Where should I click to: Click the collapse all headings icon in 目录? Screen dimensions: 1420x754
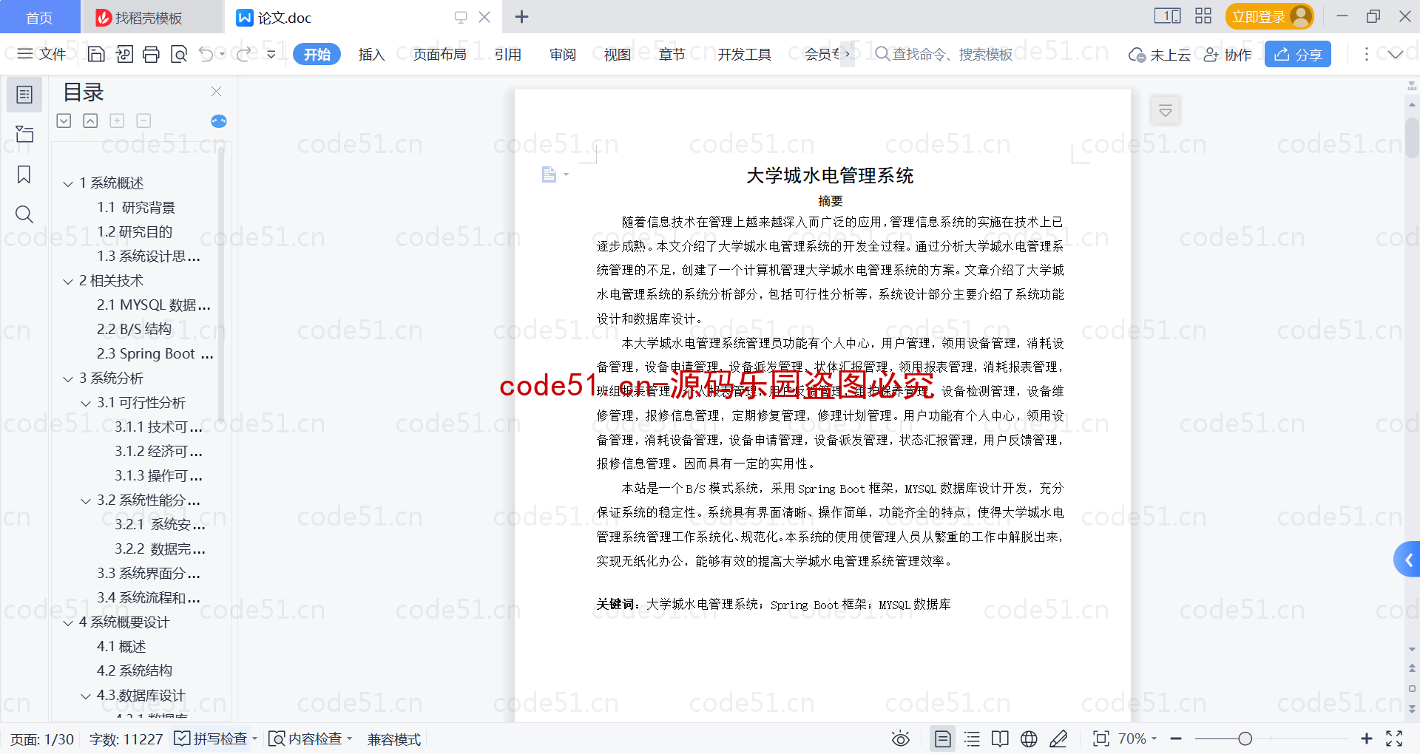(x=90, y=120)
